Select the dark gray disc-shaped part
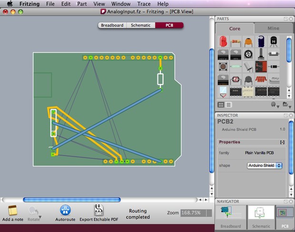This screenshot has width=295, height=232. click(x=248, y=80)
